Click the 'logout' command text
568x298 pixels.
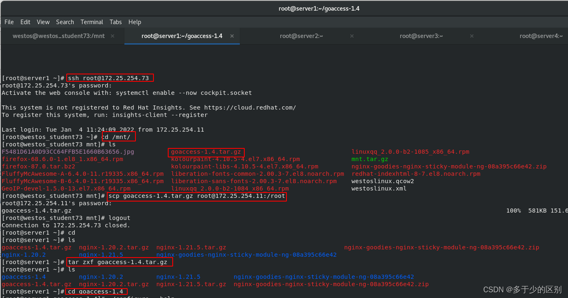(x=119, y=218)
